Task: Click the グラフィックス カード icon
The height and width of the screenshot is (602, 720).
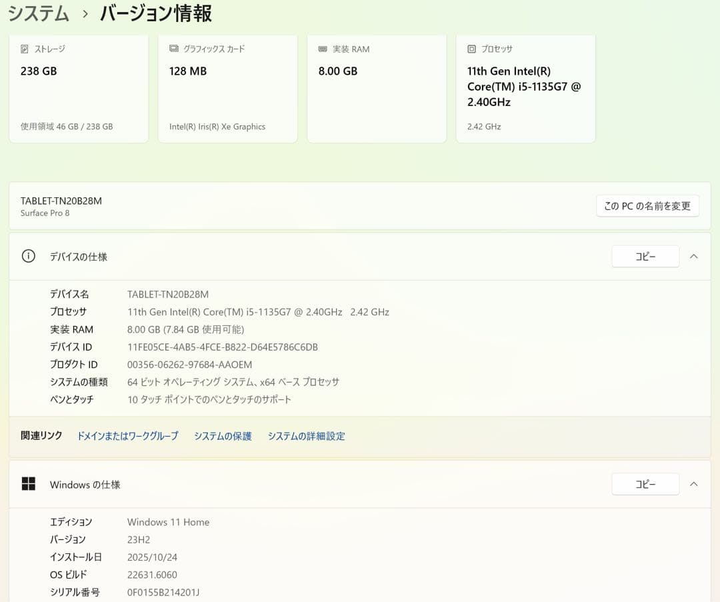Action: (173, 49)
